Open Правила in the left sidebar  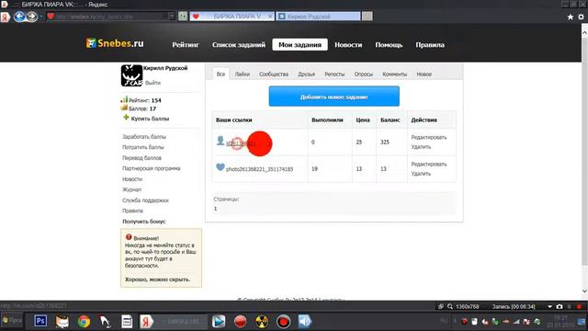coord(132,211)
